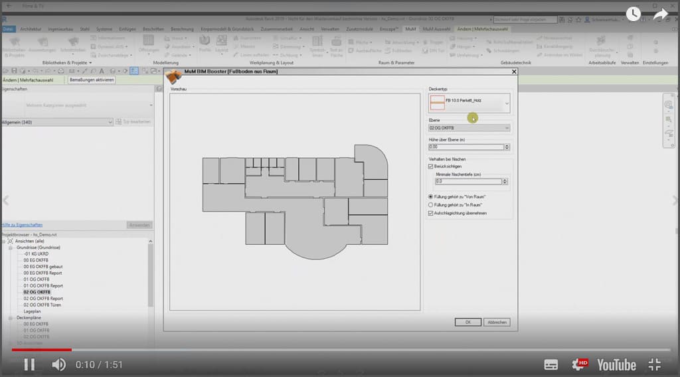Click the share arrow icon
680x377 pixels.
point(660,13)
